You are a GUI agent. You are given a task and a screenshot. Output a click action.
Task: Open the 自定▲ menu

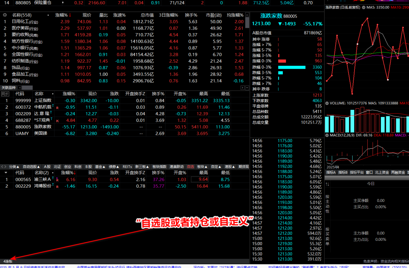[x=216, y=166]
